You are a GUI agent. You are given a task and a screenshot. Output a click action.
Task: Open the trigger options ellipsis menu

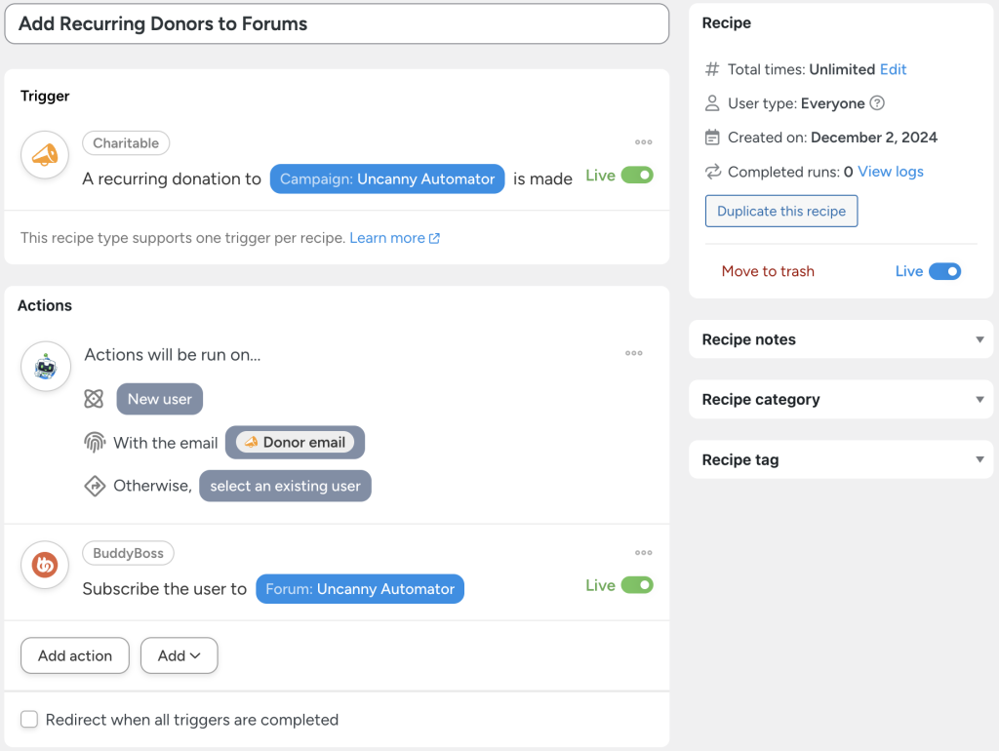coord(643,142)
